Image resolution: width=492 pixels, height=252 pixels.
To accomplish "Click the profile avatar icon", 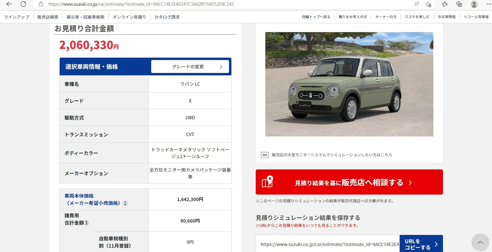I will (x=474, y=4).
